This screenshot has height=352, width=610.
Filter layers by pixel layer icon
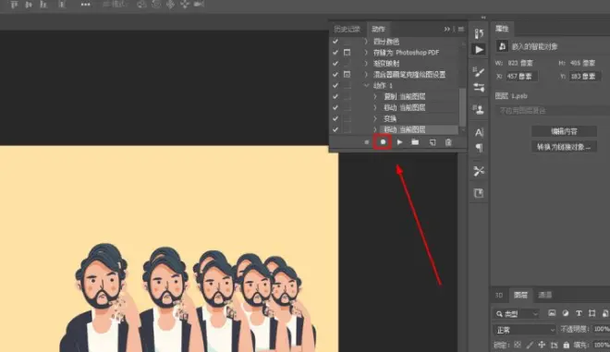(x=552, y=313)
